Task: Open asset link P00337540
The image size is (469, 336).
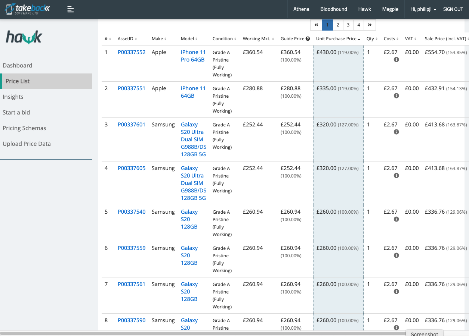Action: (132, 212)
